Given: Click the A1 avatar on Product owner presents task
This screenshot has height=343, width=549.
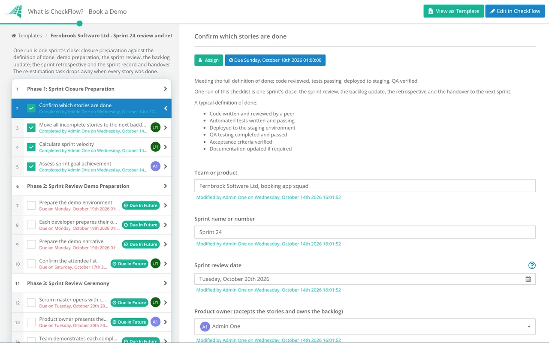Looking at the screenshot, I should pyautogui.click(x=155, y=322).
